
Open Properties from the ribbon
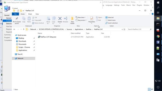(92, 20)
